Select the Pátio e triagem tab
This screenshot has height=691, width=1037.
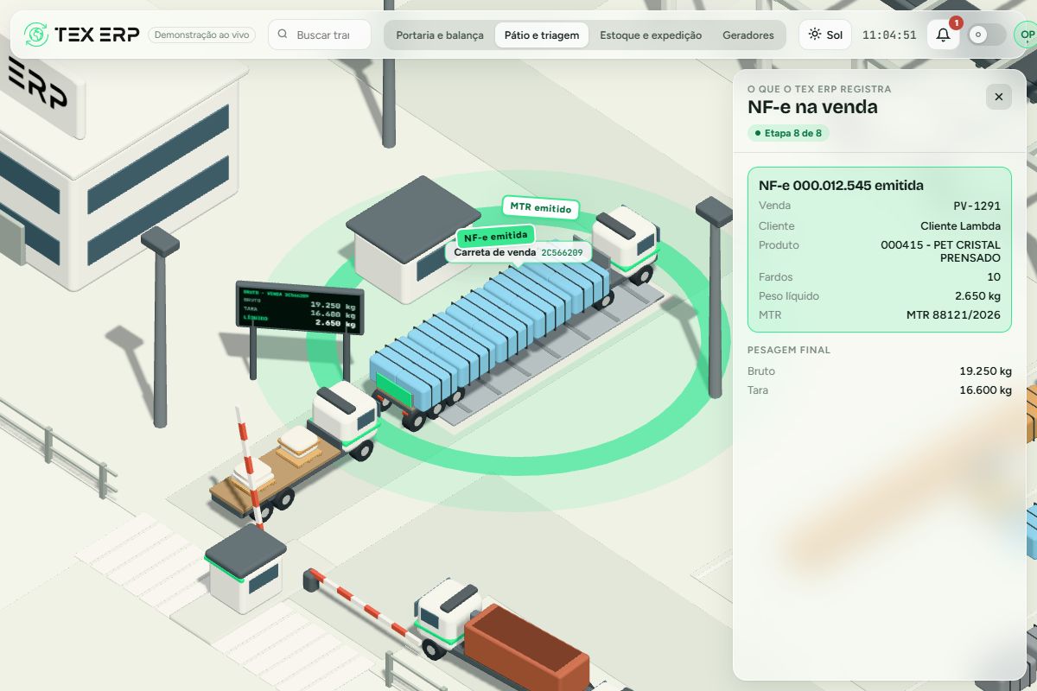[542, 35]
